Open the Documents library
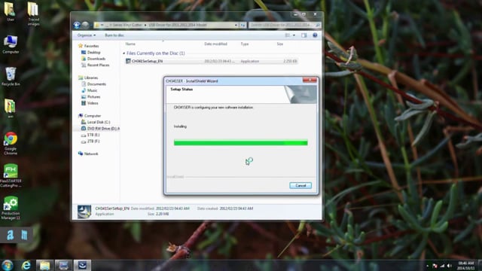 click(96, 84)
